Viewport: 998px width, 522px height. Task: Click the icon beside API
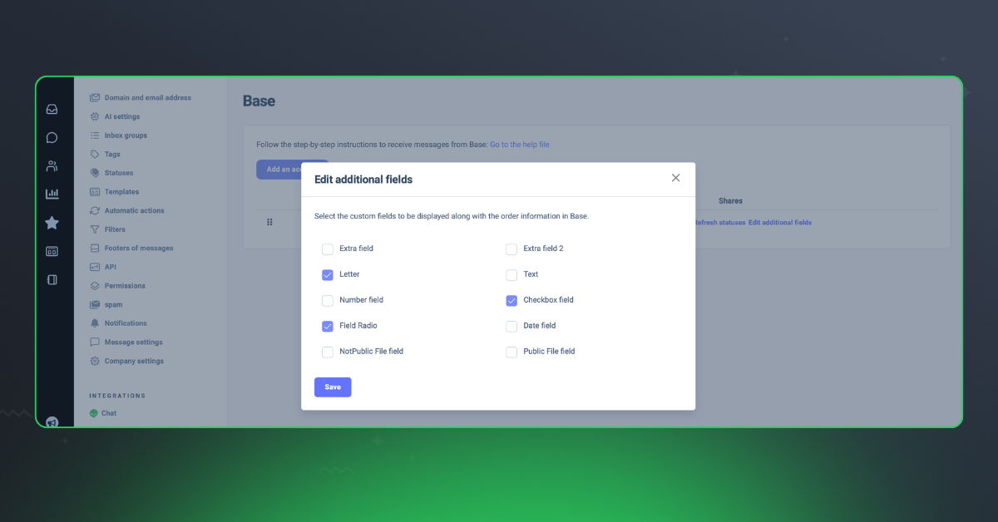95,267
